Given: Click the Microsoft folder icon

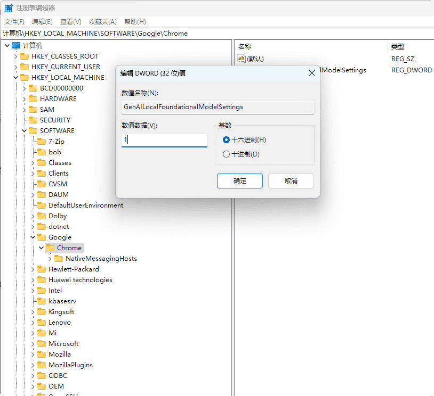Looking at the screenshot, I should click(42, 343).
